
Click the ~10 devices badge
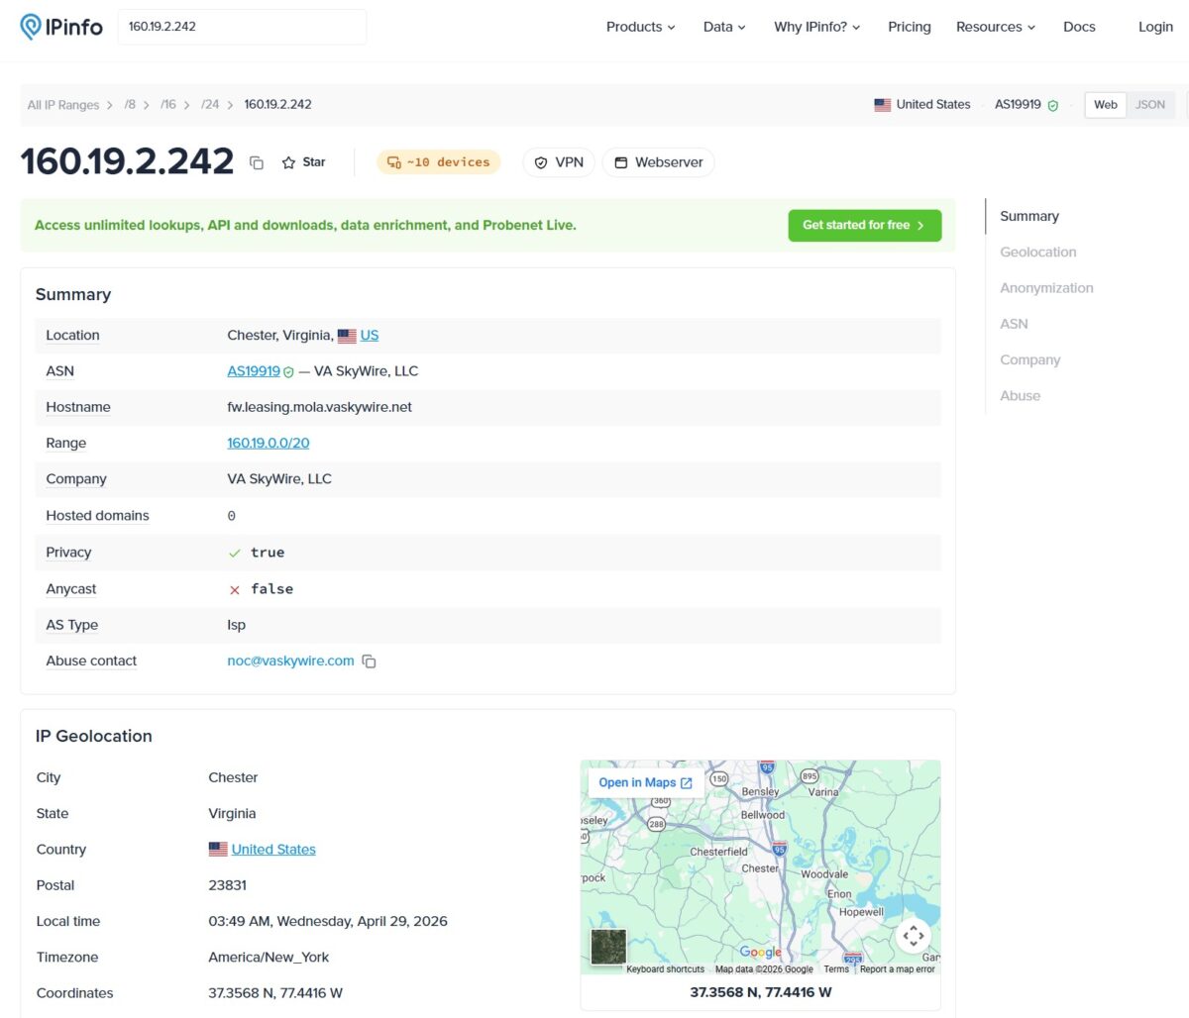[x=438, y=162]
